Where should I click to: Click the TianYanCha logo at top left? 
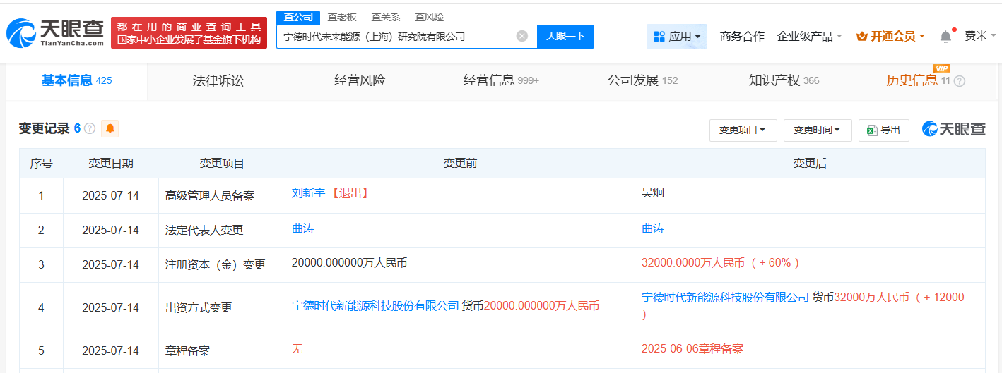click(55, 32)
